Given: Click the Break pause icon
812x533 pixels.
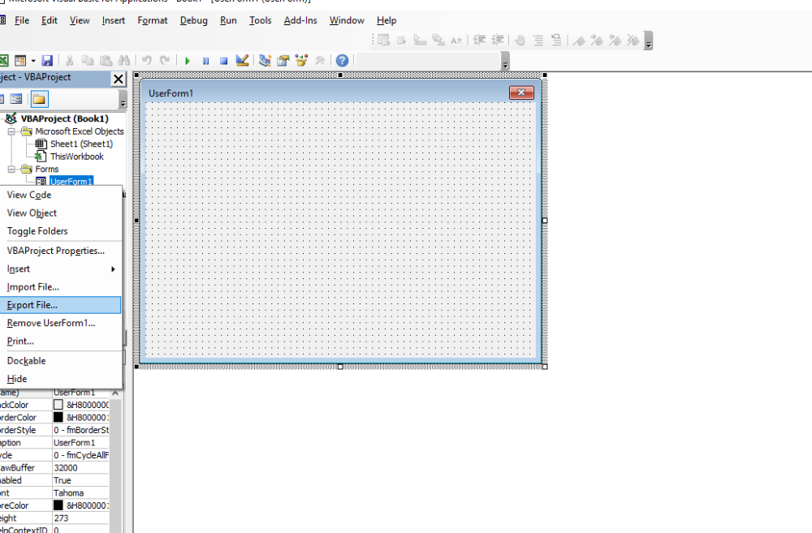Looking at the screenshot, I should [x=205, y=61].
